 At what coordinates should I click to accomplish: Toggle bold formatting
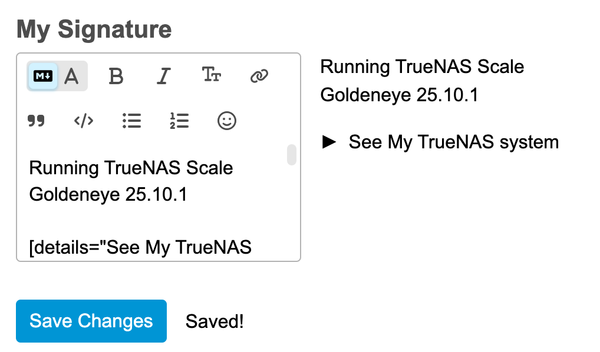coord(117,76)
